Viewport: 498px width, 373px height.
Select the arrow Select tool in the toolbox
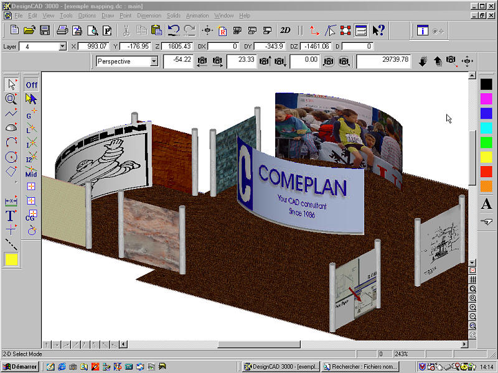point(11,85)
